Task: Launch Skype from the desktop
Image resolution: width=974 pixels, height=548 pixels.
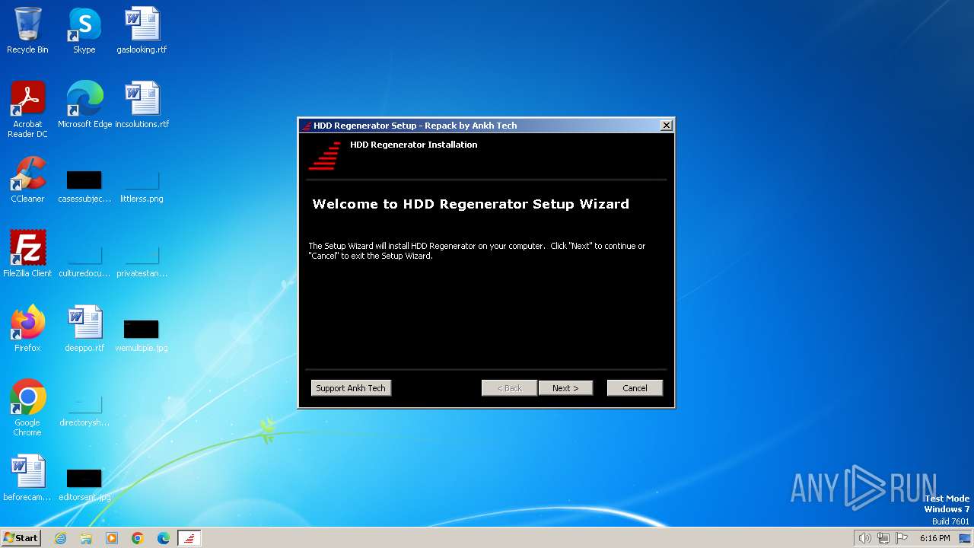Action: (x=84, y=30)
